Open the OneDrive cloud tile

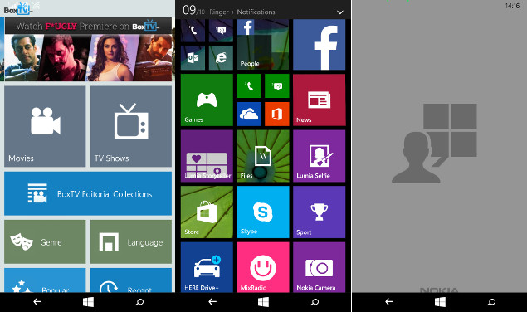pos(249,114)
